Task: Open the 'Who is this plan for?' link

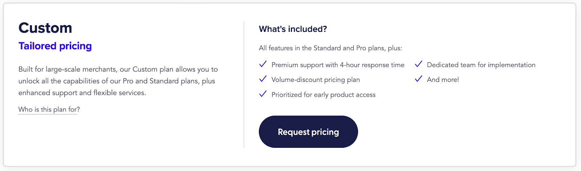Action: click(x=49, y=109)
